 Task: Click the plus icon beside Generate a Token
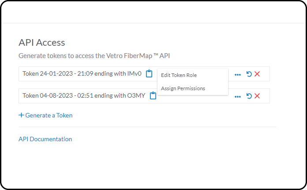[x=21, y=115]
